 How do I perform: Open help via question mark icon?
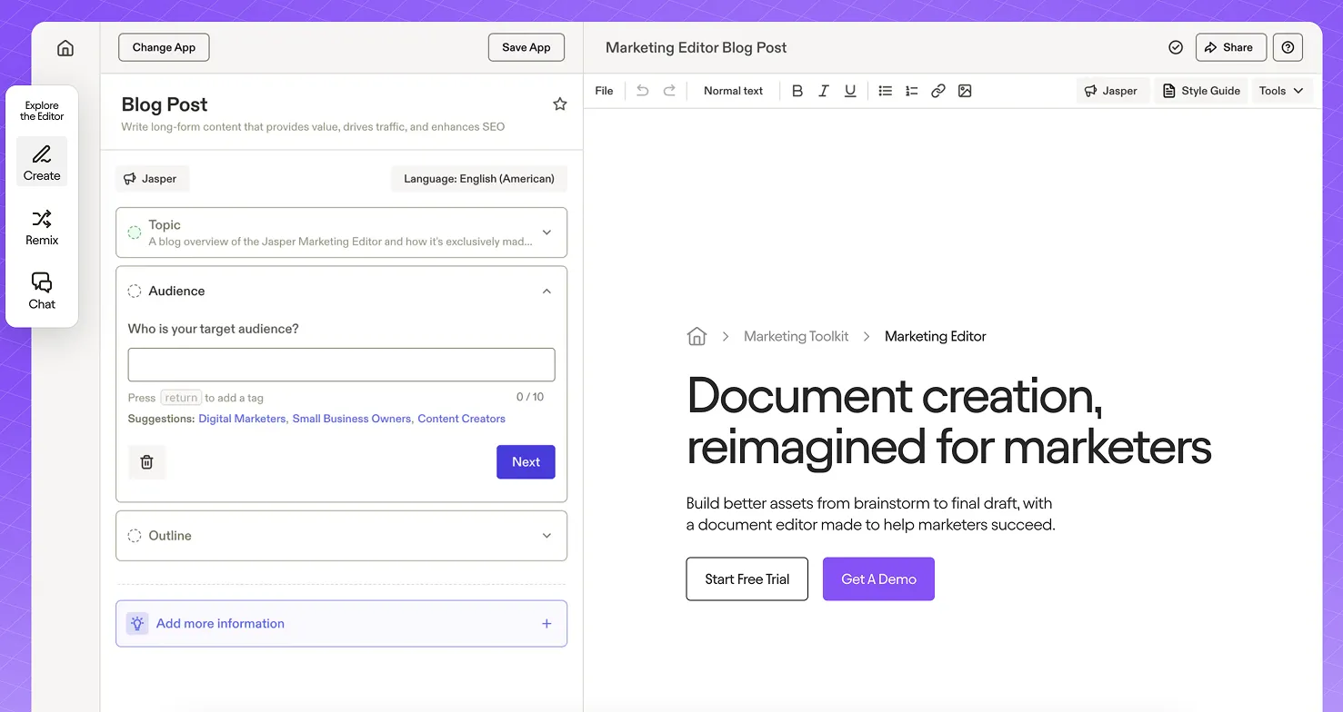coord(1288,47)
